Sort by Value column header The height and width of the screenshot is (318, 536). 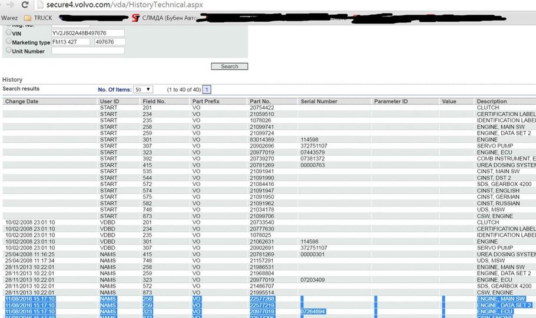[x=449, y=101]
